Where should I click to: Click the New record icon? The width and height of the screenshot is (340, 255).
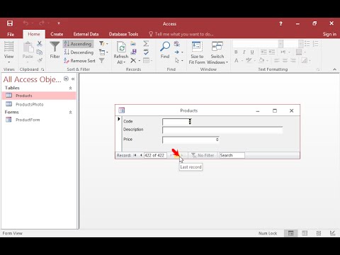[x=133, y=44]
